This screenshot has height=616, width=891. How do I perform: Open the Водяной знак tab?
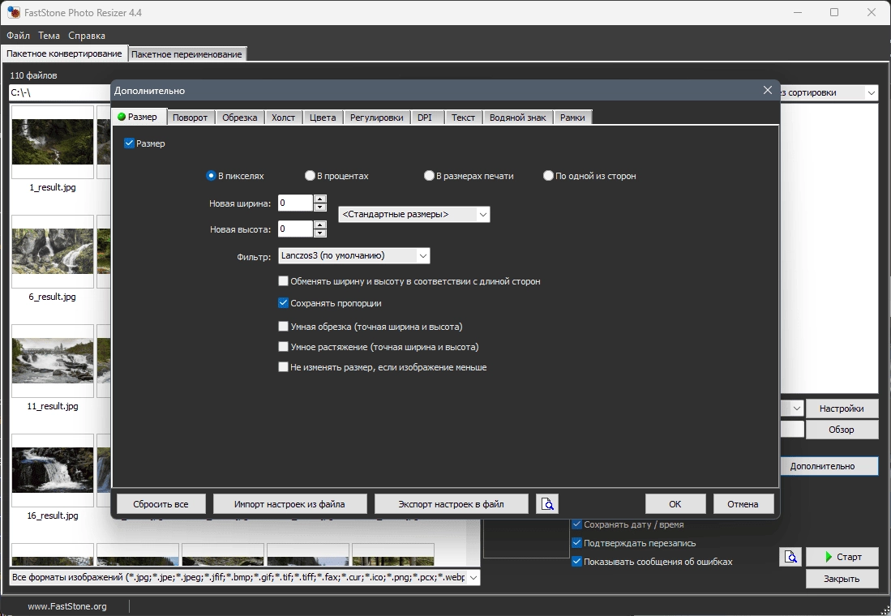pos(518,118)
